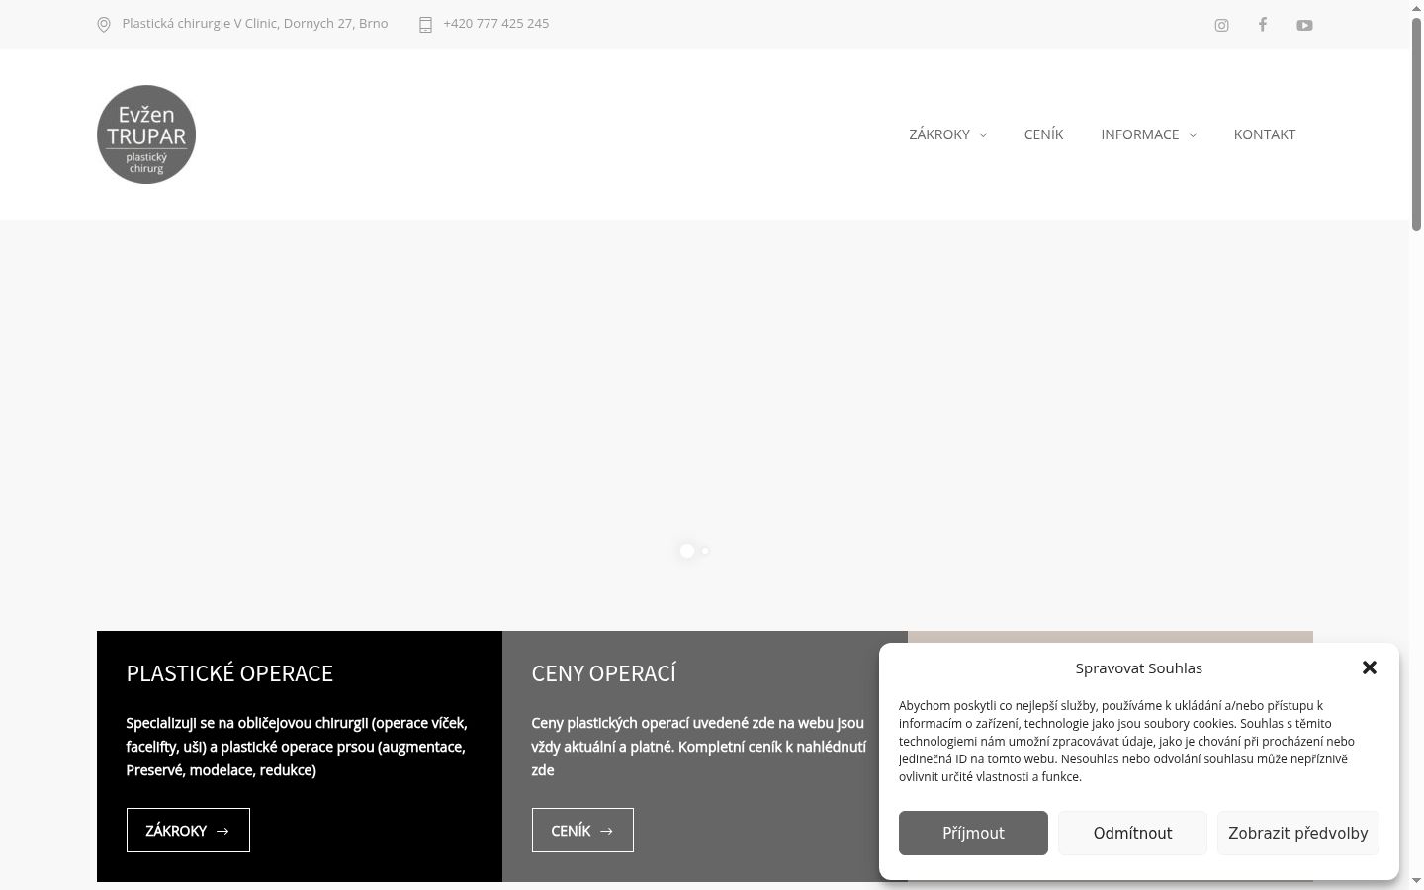Click the phone number +420 777 425 245
1424x890 pixels.
point(496,23)
